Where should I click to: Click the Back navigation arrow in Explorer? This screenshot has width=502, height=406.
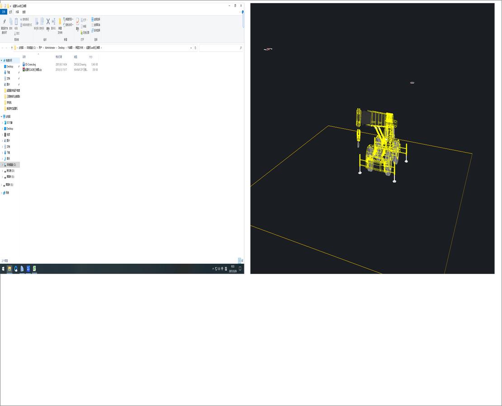3,48
